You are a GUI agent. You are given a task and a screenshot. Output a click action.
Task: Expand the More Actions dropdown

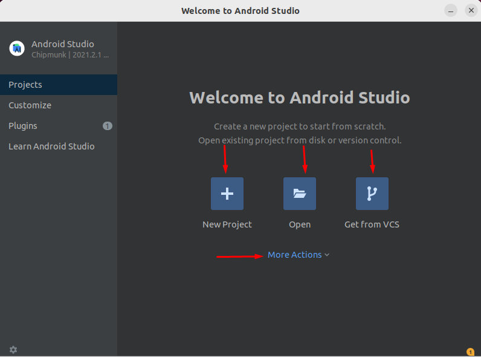(299, 255)
